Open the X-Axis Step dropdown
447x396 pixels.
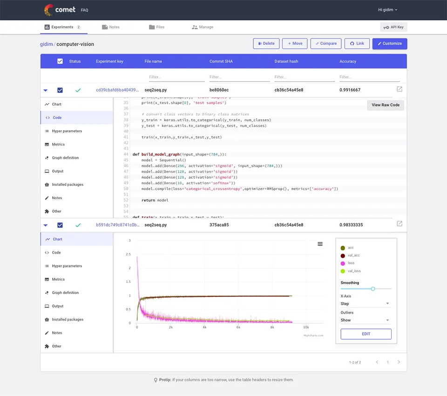coord(366,303)
